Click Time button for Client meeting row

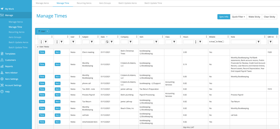42,52
